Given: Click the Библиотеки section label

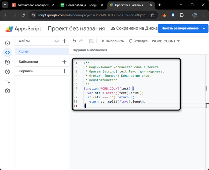Looking at the screenshot, I should [28, 62].
